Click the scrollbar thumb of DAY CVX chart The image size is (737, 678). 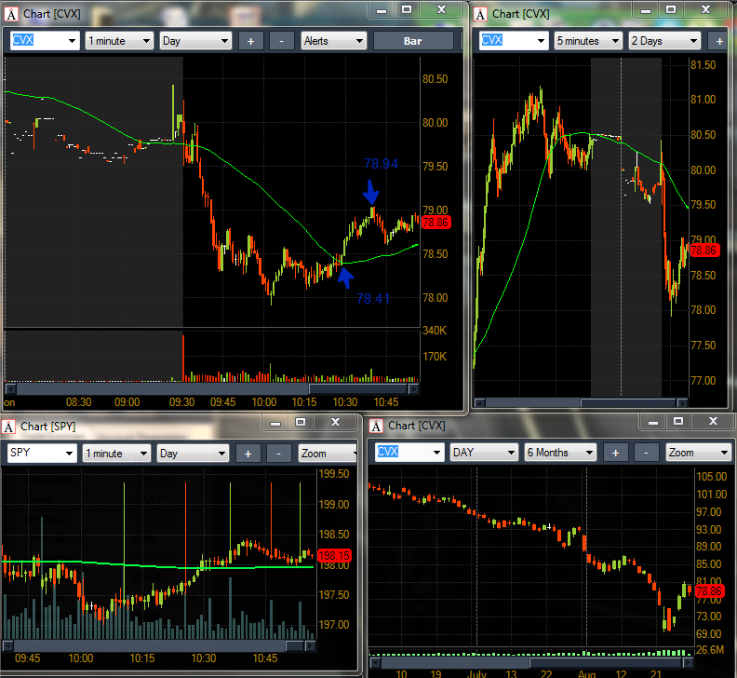[606, 662]
